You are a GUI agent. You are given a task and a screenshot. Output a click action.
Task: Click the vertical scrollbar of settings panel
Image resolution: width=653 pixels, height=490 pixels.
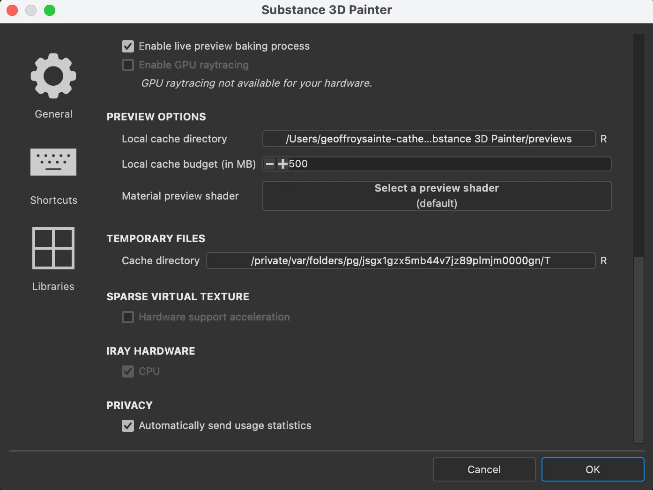(x=639, y=349)
